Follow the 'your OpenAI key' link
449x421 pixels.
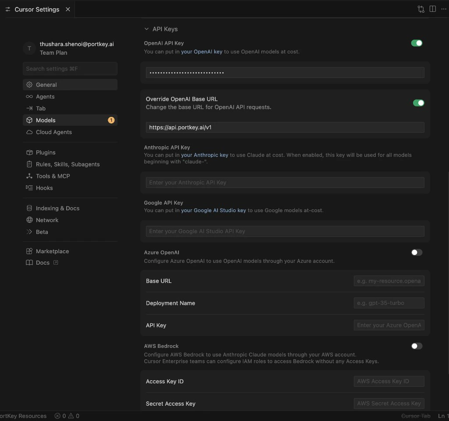[202, 52]
